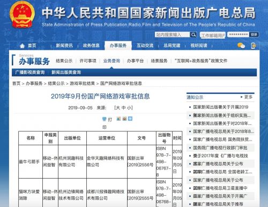Viewport: 268px width, 207px height.
Task: Open notice mentioning 全国老龄工...
Action: click(x=222, y=172)
